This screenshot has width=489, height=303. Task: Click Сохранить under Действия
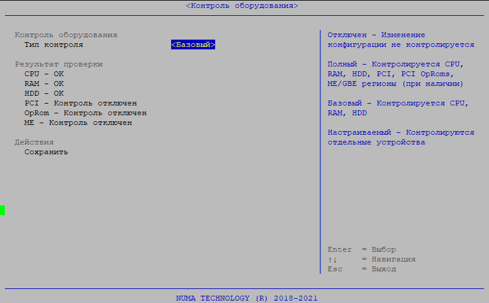click(x=46, y=152)
